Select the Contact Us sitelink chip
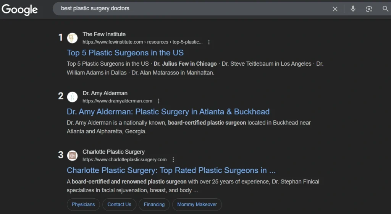The height and width of the screenshot is (214, 391). click(x=119, y=204)
